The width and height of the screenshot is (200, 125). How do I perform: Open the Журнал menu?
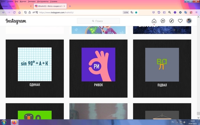(23, 1)
